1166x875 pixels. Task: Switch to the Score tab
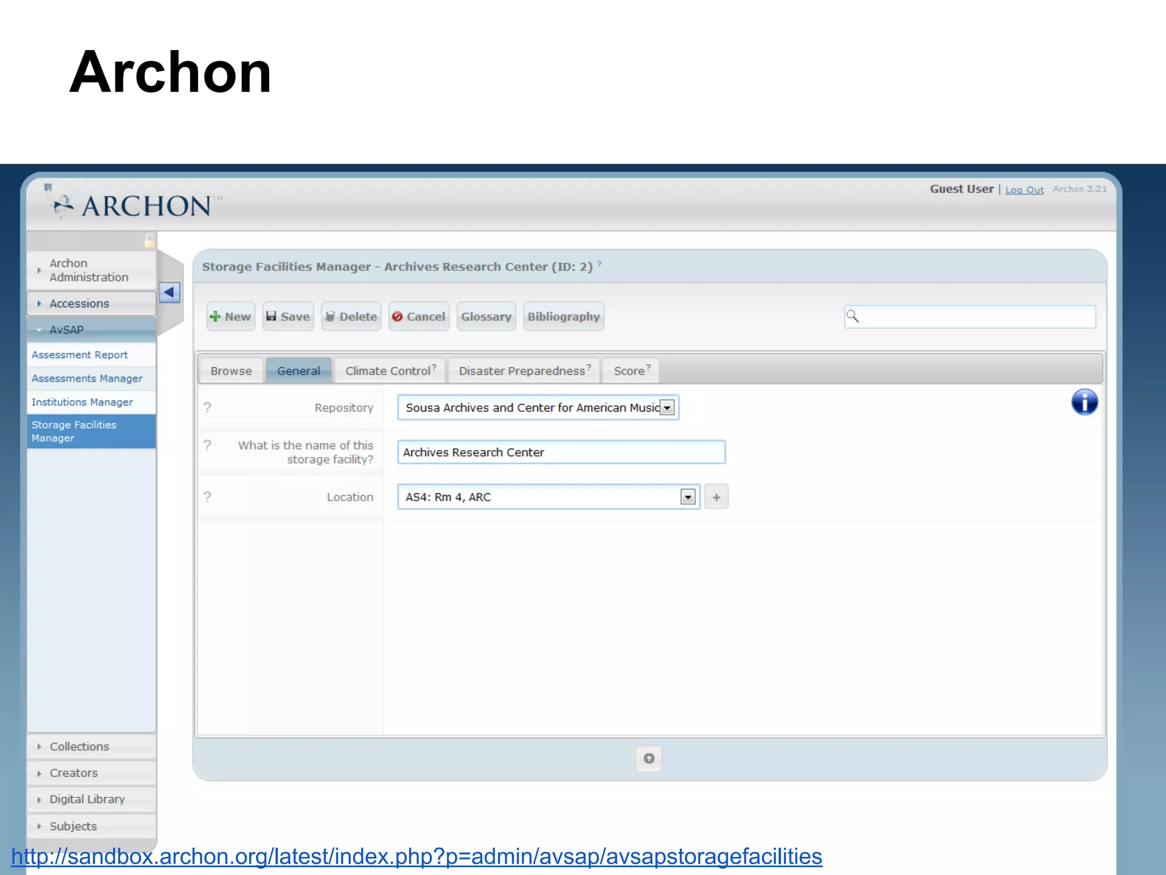coord(631,371)
